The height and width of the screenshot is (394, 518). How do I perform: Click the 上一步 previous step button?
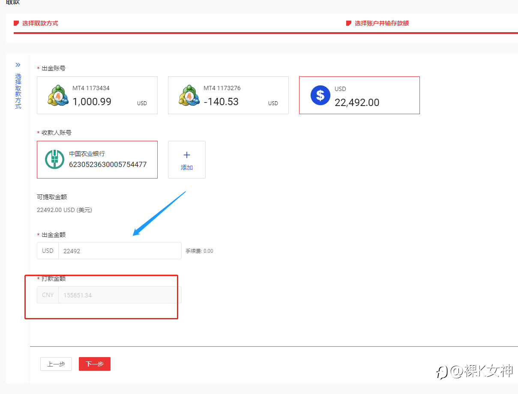56,364
